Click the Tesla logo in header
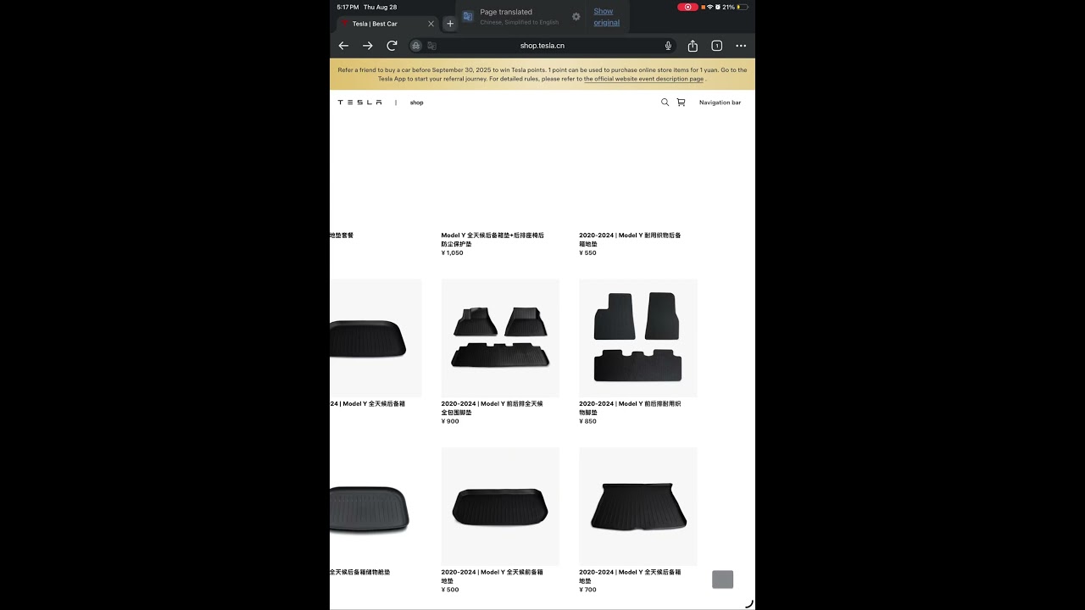The image size is (1085, 610). click(359, 103)
